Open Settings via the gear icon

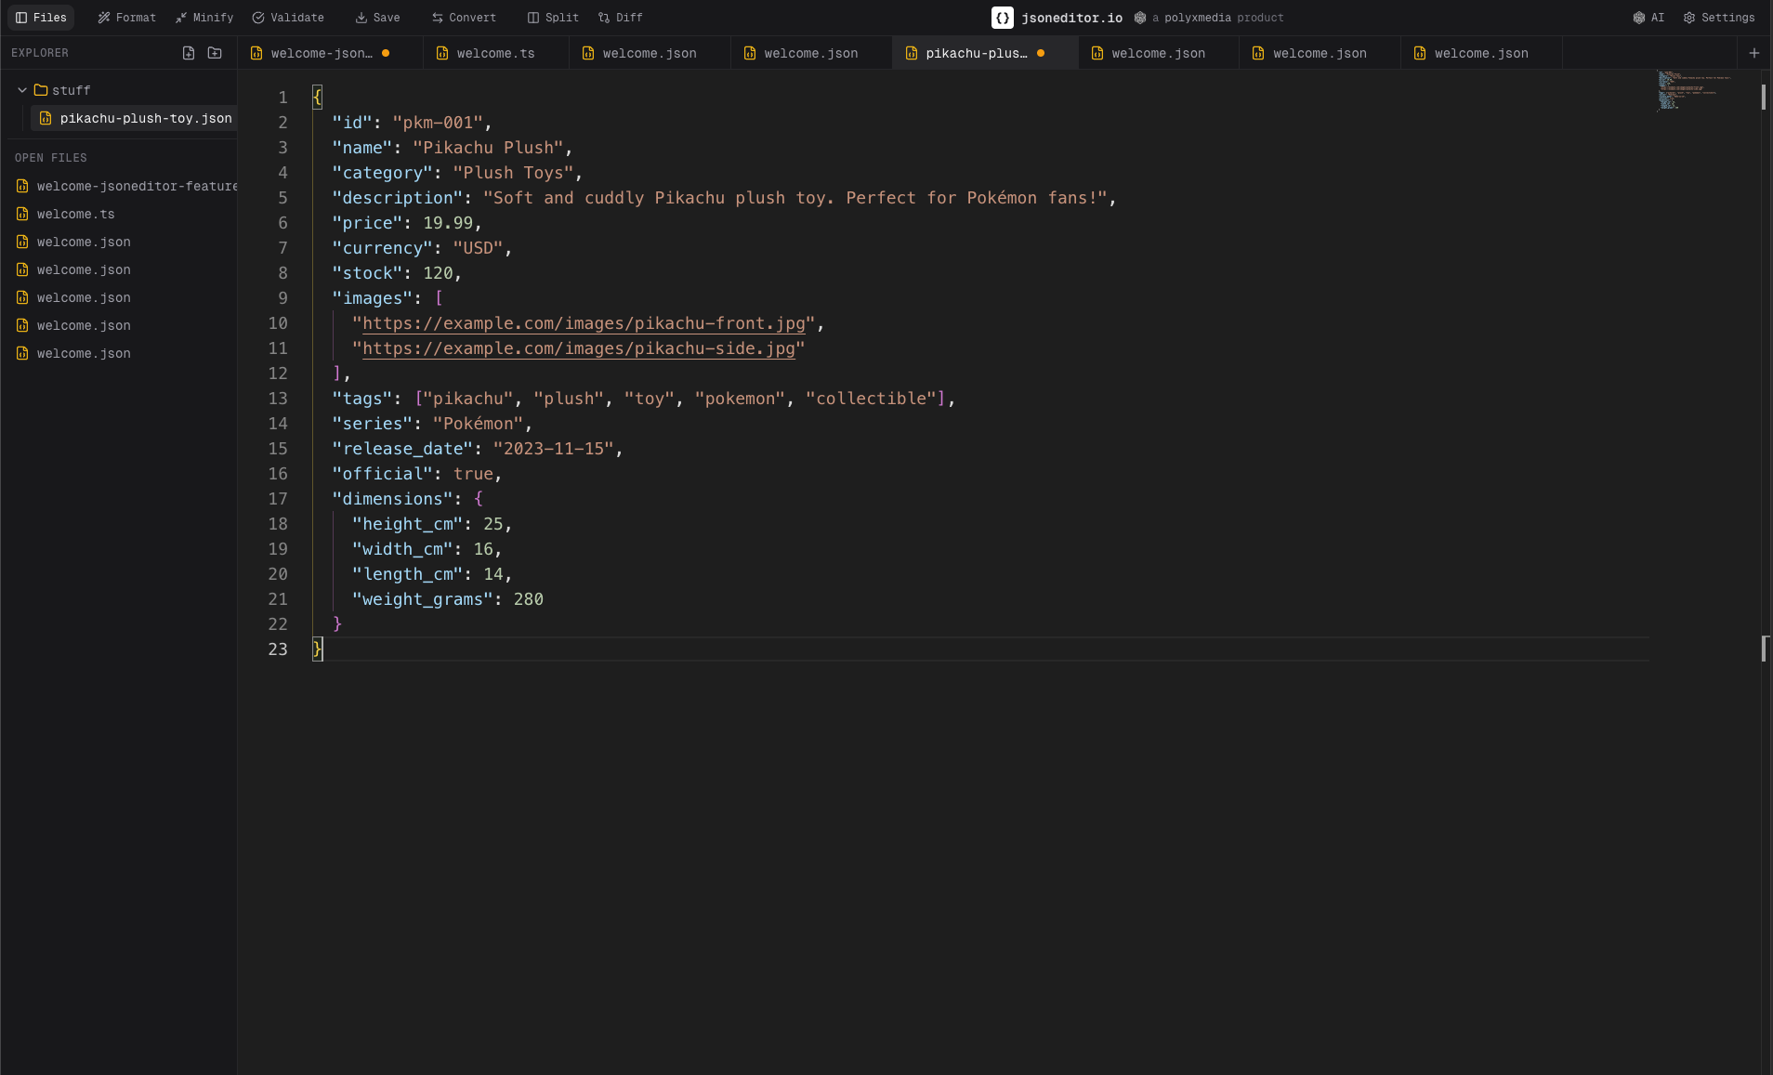tap(1720, 17)
